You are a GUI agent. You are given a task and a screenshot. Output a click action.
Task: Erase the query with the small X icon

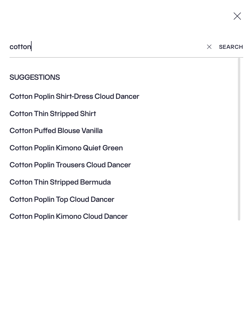pos(209,47)
